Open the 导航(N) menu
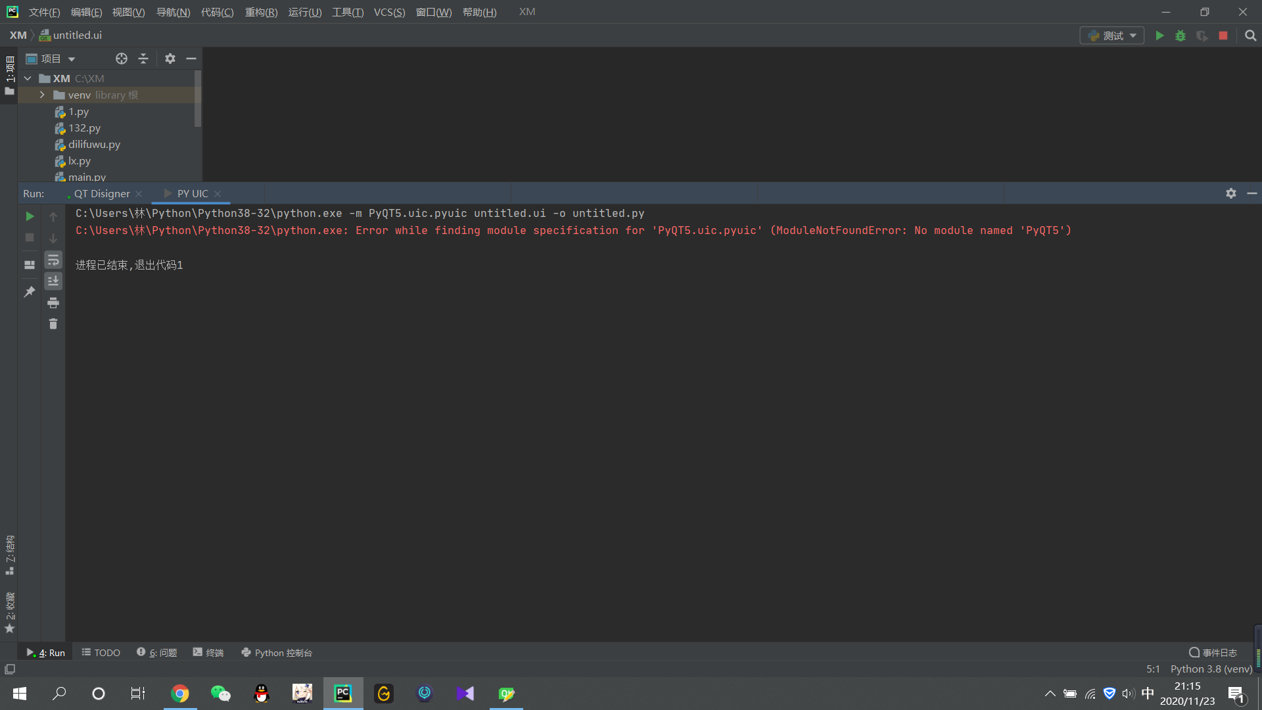This screenshot has width=1262, height=710. click(173, 12)
